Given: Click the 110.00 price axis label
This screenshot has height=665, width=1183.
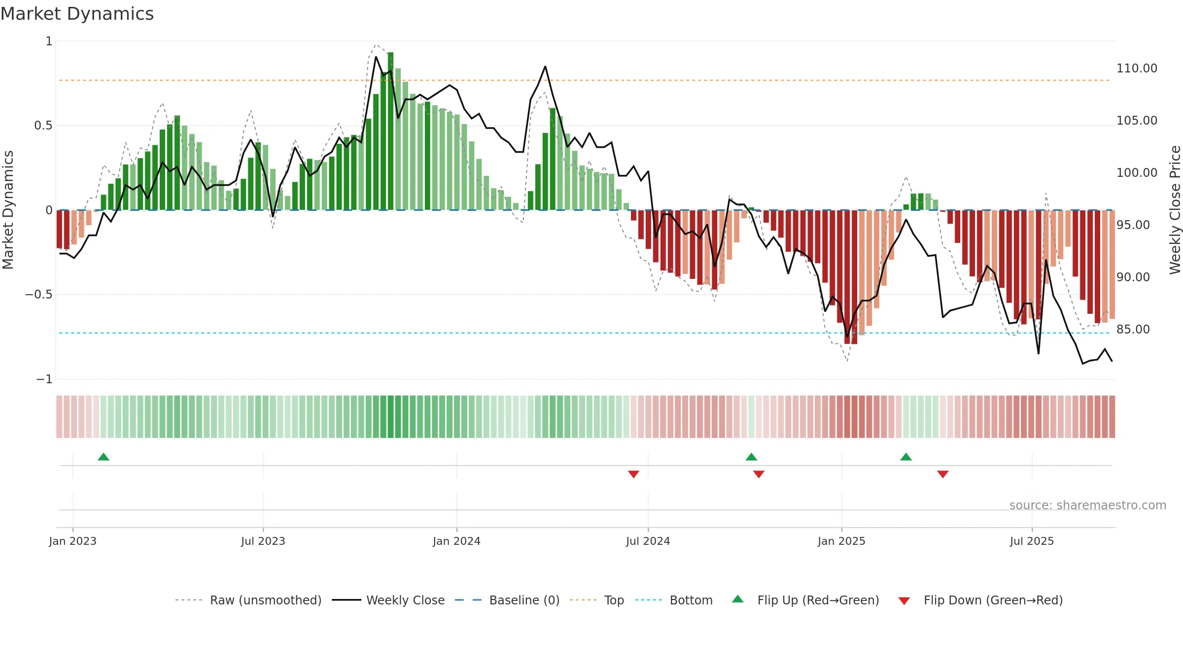Looking at the screenshot, I should pyautogui.click(x=1137, y=68).
